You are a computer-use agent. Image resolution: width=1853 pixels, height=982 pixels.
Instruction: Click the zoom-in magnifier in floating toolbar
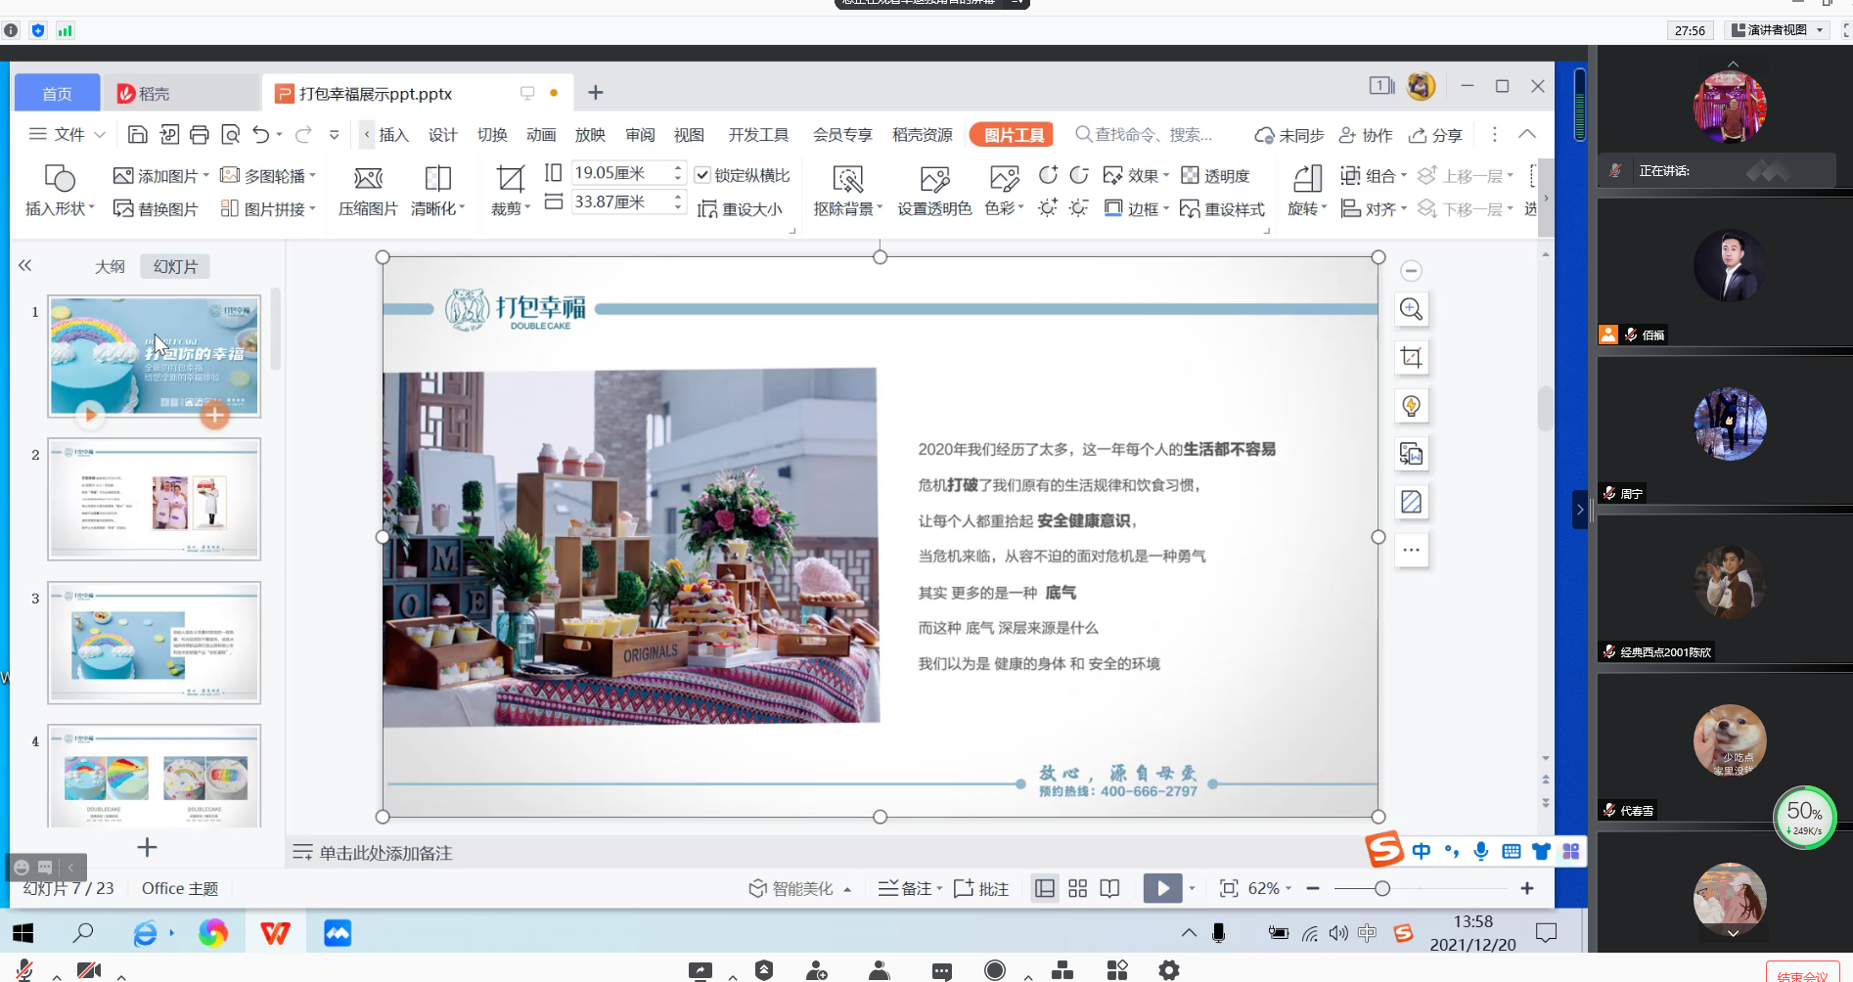(x=1411, y=310)
